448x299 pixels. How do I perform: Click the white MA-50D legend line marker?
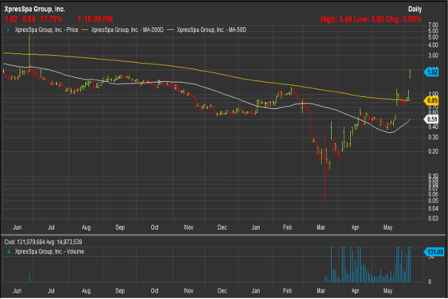tap(171, 30)
